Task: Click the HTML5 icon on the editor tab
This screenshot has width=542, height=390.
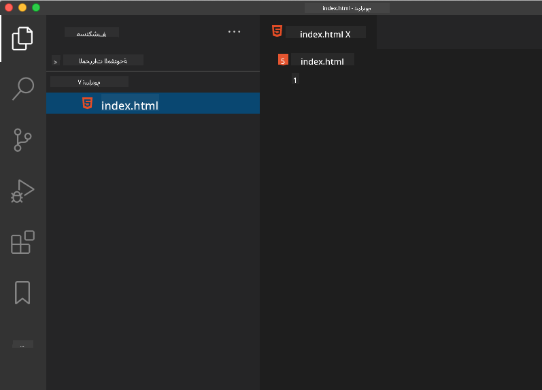Action: [277, 31]
